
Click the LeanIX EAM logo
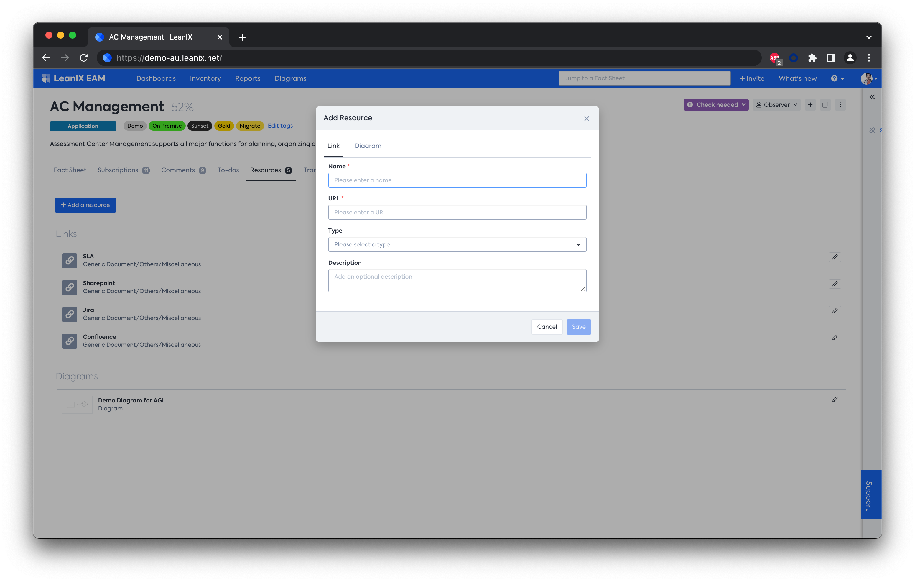pos(73,78)
